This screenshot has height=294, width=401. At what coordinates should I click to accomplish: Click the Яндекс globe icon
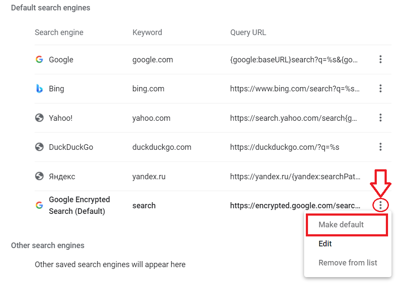pos(39,176)
